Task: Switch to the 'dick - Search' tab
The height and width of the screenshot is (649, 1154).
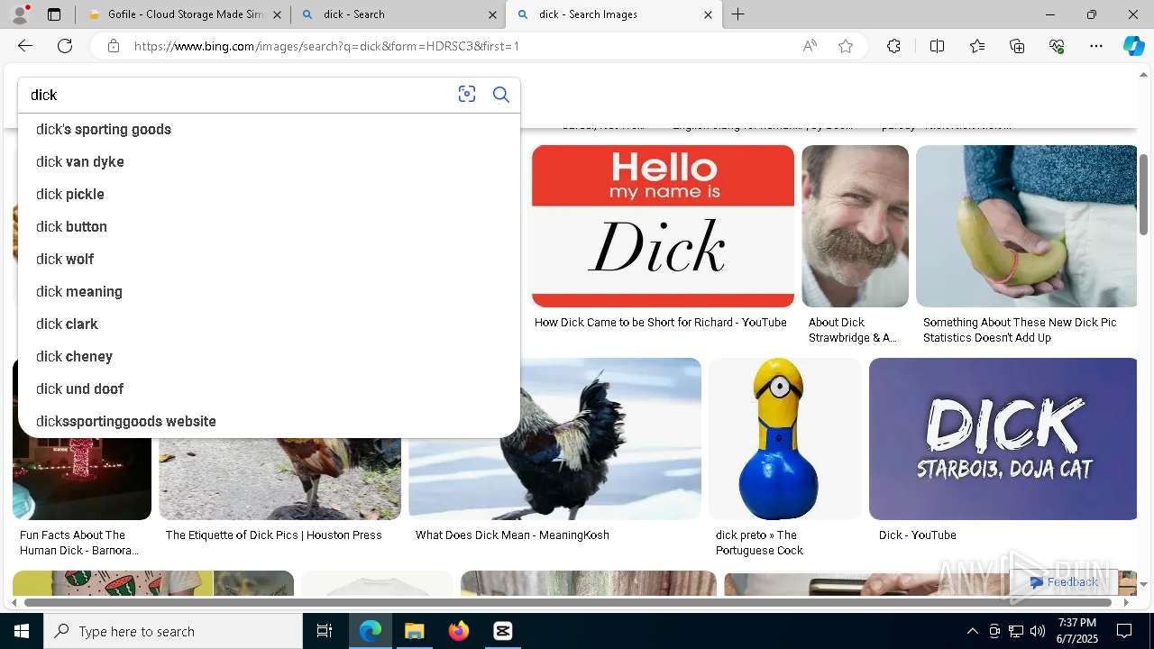Action: [398, 14]
